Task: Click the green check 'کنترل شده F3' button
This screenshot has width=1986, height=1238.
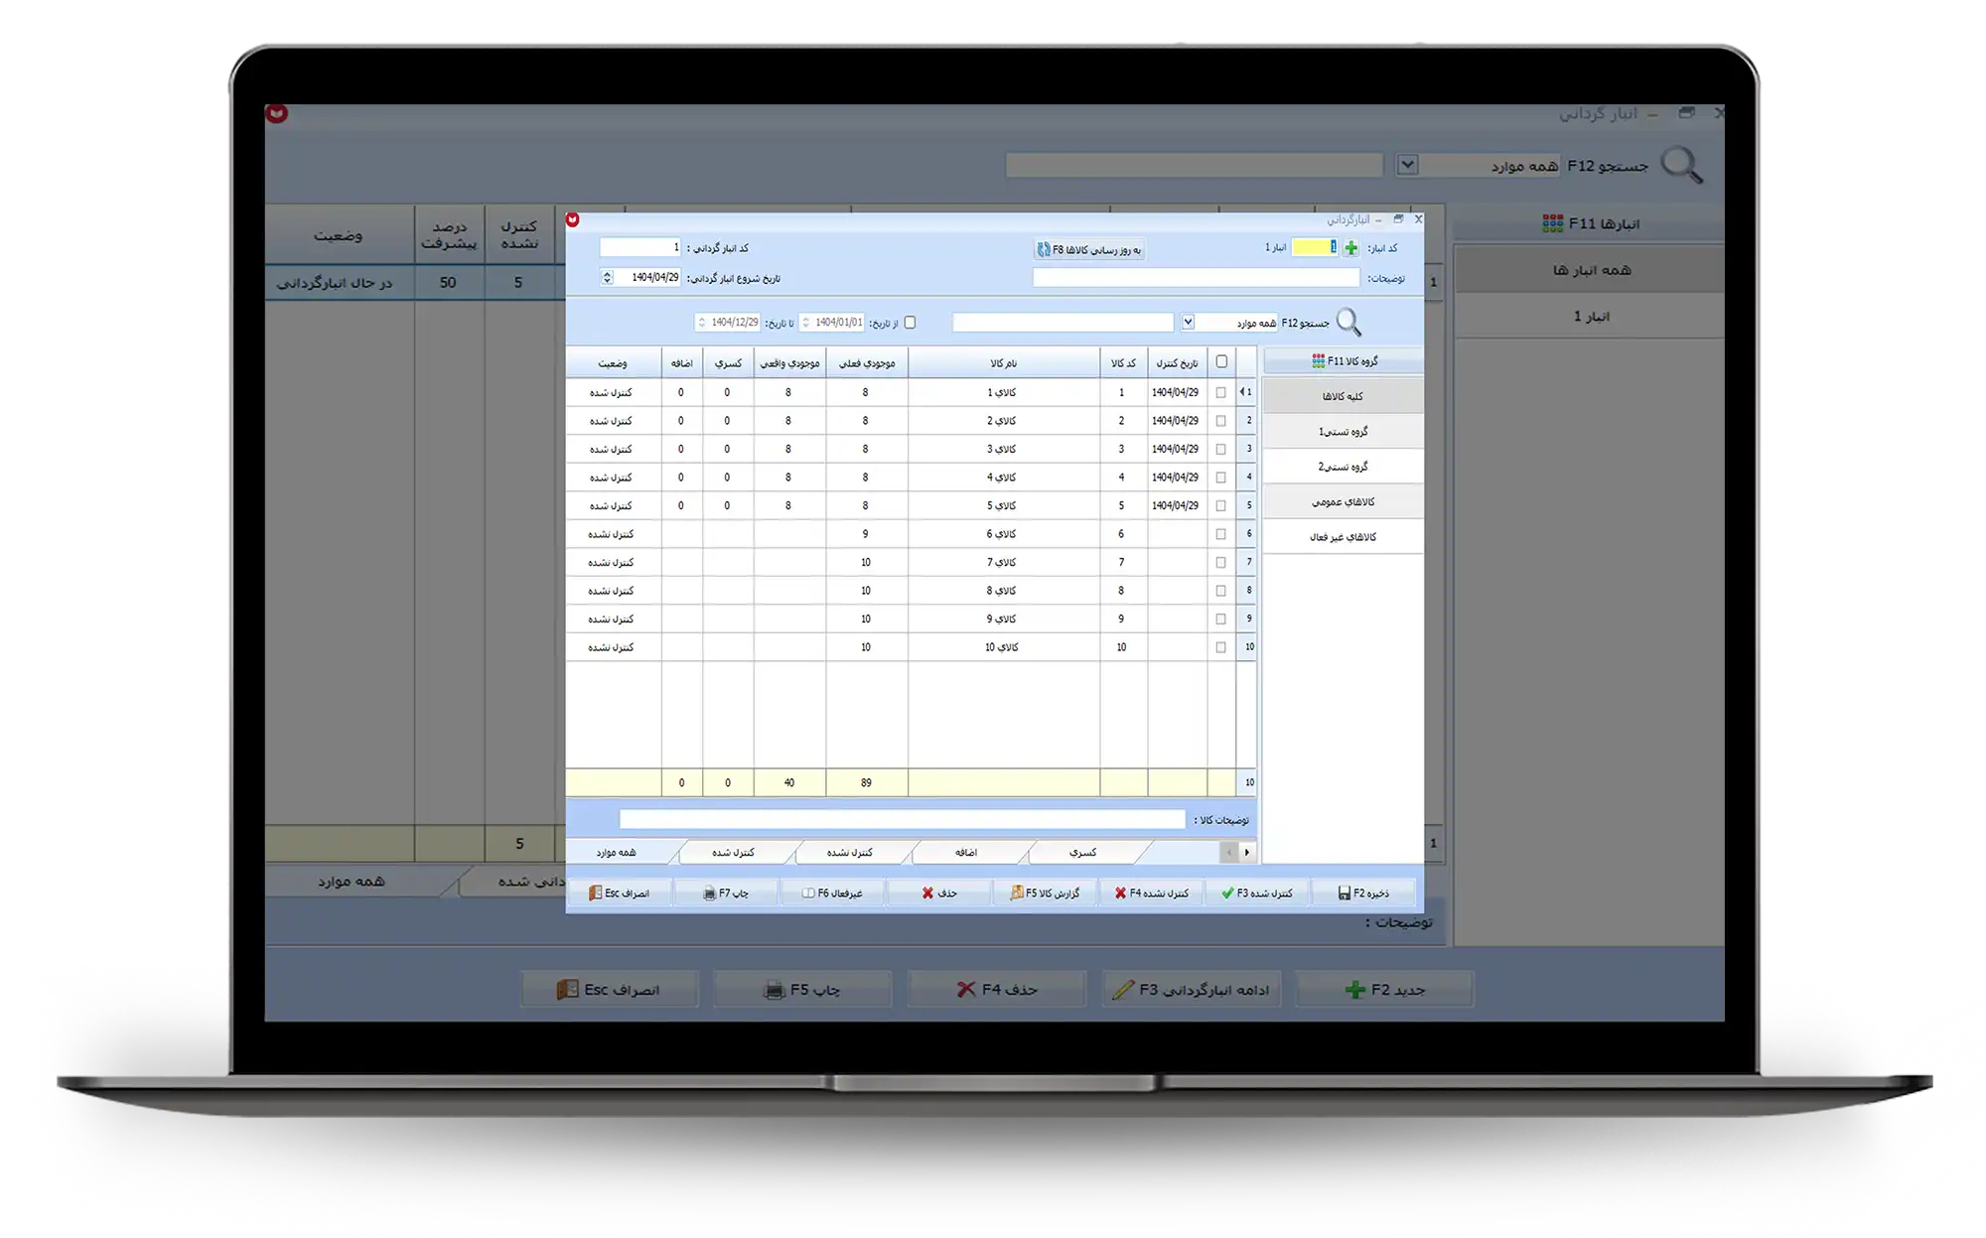Action: point(1257,894)
